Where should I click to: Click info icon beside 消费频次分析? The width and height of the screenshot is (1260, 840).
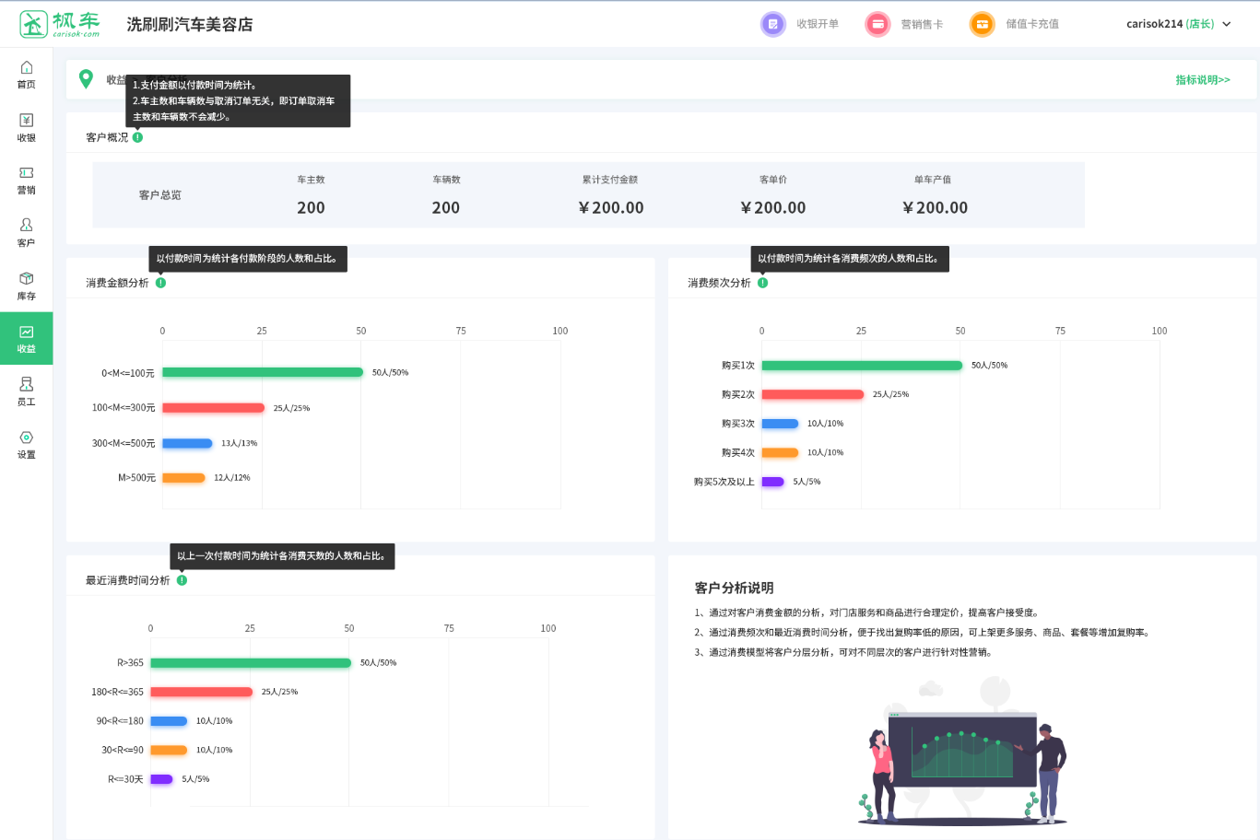[x=762, y=283]
